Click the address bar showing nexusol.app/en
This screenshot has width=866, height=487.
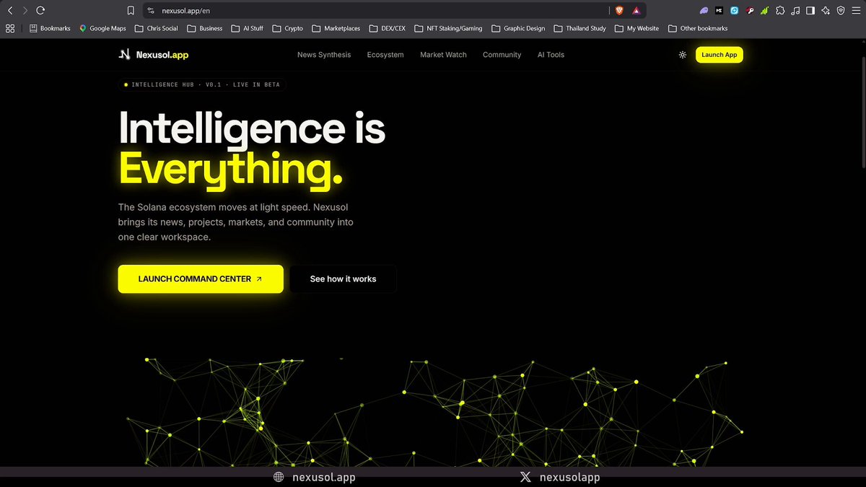pos(375,11)
